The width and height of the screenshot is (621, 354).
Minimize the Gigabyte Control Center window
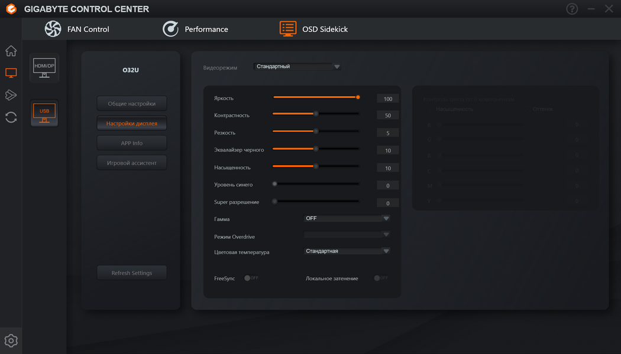pos(591,9)
